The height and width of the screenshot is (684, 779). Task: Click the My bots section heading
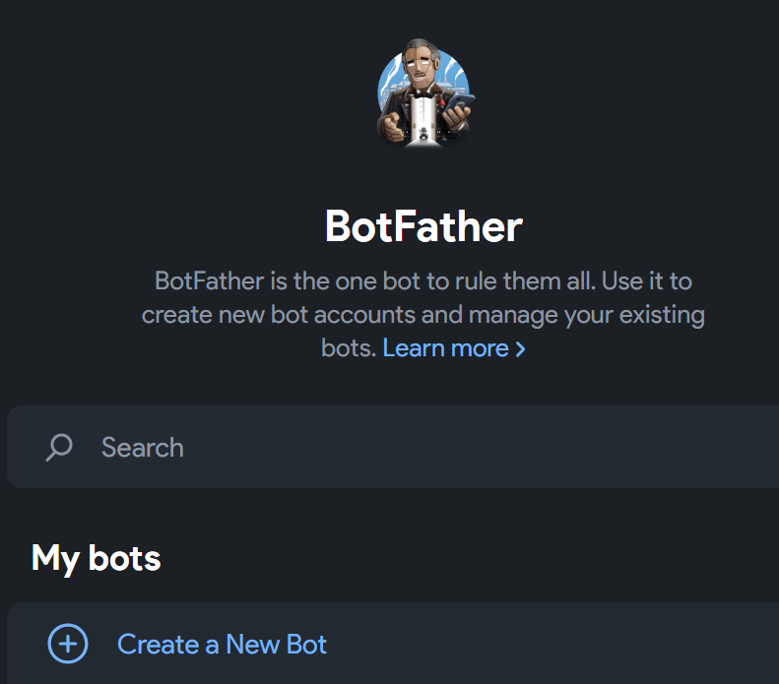coord(97,558)
